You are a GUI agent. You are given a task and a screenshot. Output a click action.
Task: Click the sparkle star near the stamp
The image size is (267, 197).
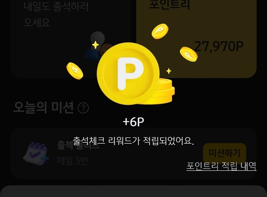[95, 45]
